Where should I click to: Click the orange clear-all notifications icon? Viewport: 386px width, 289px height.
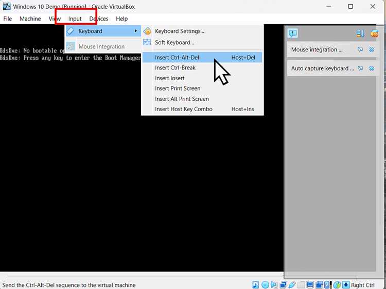(374, 33)
